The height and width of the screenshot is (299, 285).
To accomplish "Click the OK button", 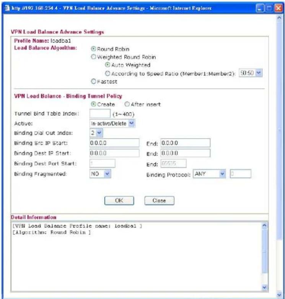I will (119, 201).
